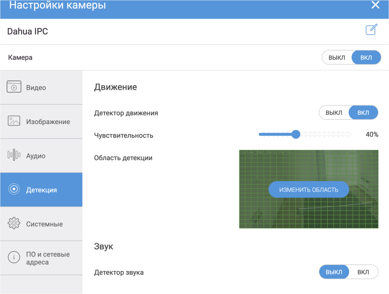389x294 pixels.
Task: Click the Video sidebar icon
Action: coord(14,87)
